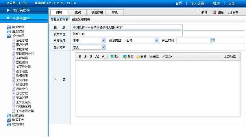Open the calendar picker for 截止时间
This screenshot has width=246, height=137.
point(213,40)
